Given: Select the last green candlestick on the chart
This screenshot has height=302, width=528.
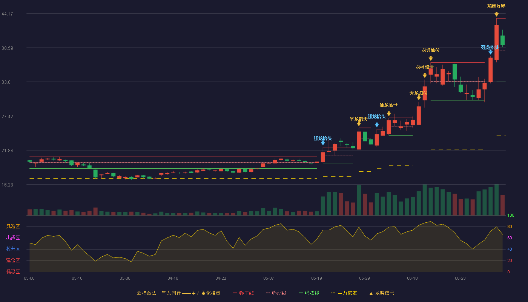Looking at the screenshot, I should [x=502, y=40].
